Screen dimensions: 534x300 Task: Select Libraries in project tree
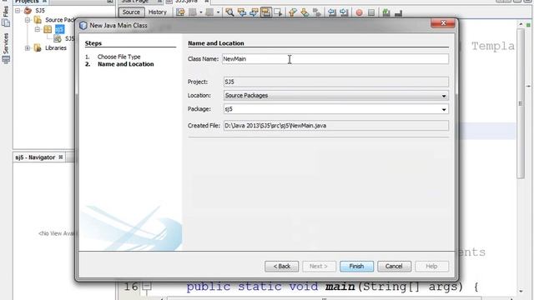(x=56, y=48)
